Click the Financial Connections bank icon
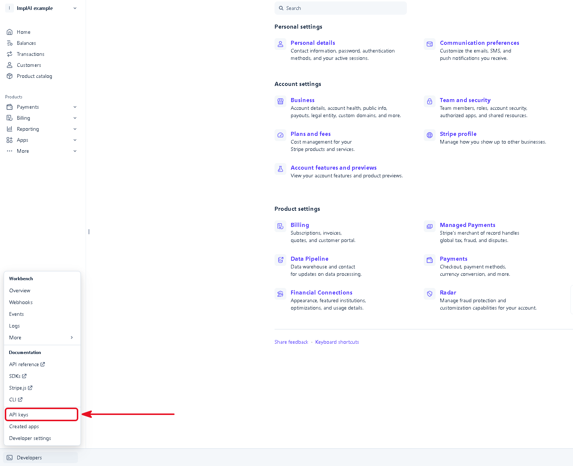 (x=280, y=294)
